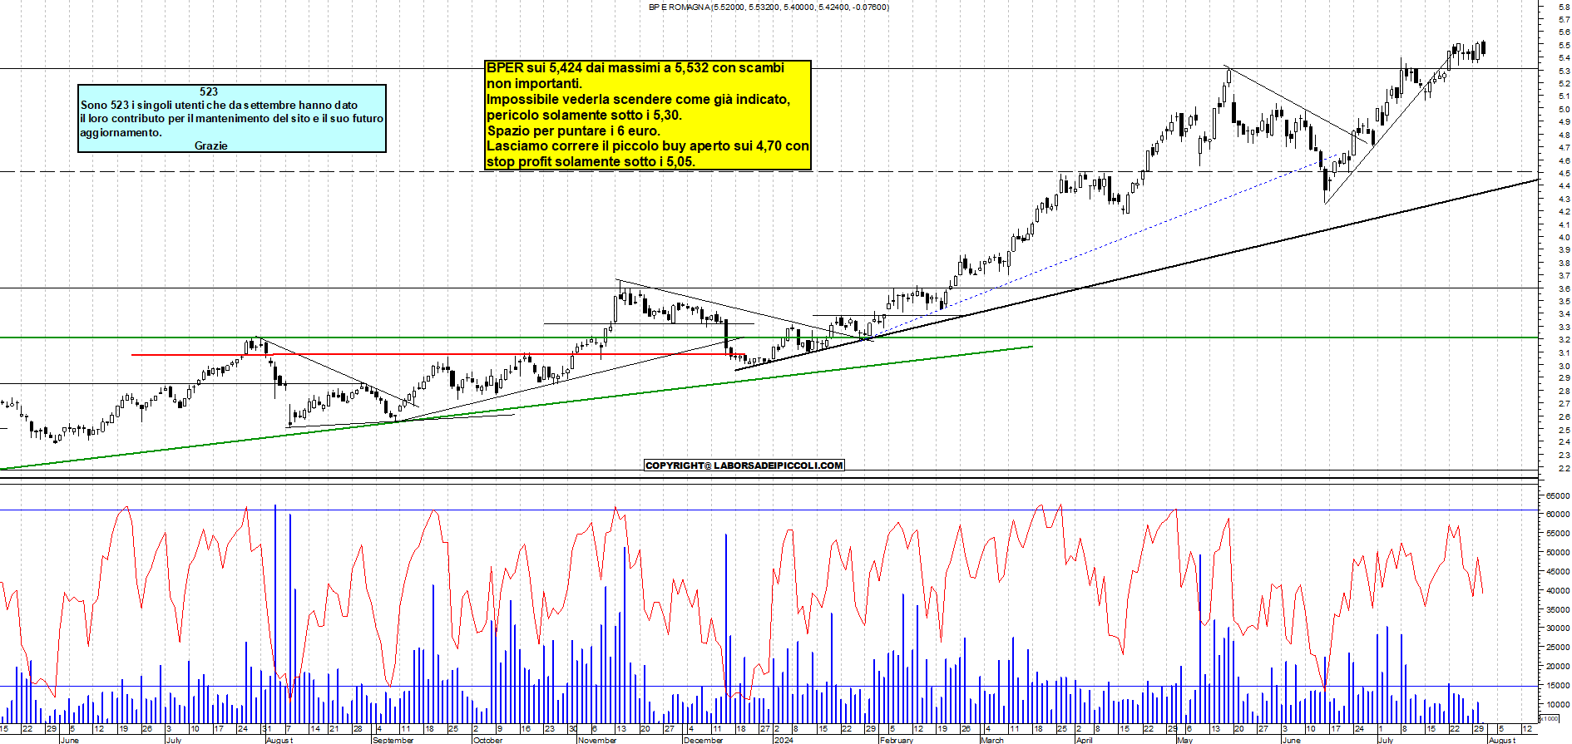Screen dimensions: 1572x744
Task: Click the 2.2 price axis label
Action: click(1565, 469)
